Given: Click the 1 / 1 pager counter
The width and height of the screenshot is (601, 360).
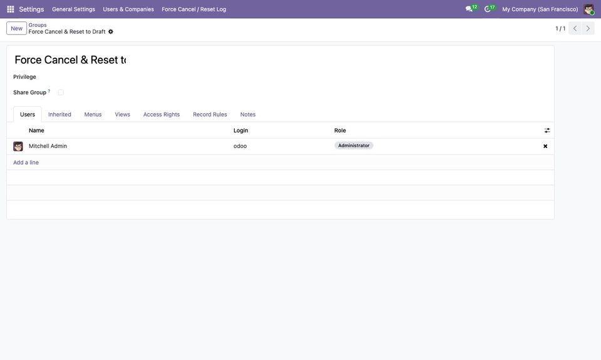Looking at the screenshot, I should [560, 28].
